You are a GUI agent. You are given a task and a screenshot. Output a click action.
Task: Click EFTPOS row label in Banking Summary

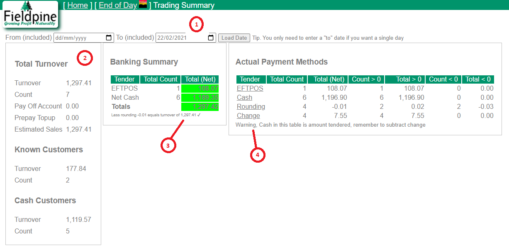(124, 88)
